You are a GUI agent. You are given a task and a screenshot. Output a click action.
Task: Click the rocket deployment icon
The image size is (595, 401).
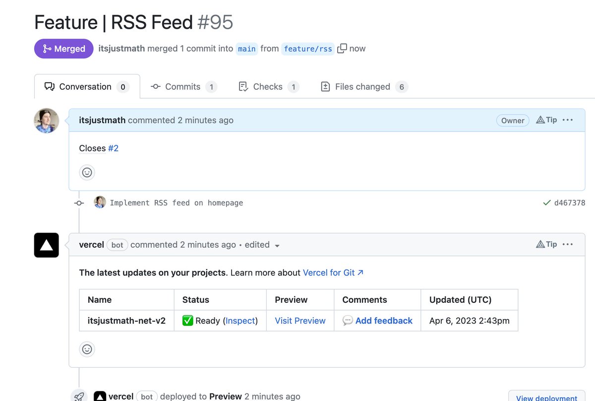[79, 396]
